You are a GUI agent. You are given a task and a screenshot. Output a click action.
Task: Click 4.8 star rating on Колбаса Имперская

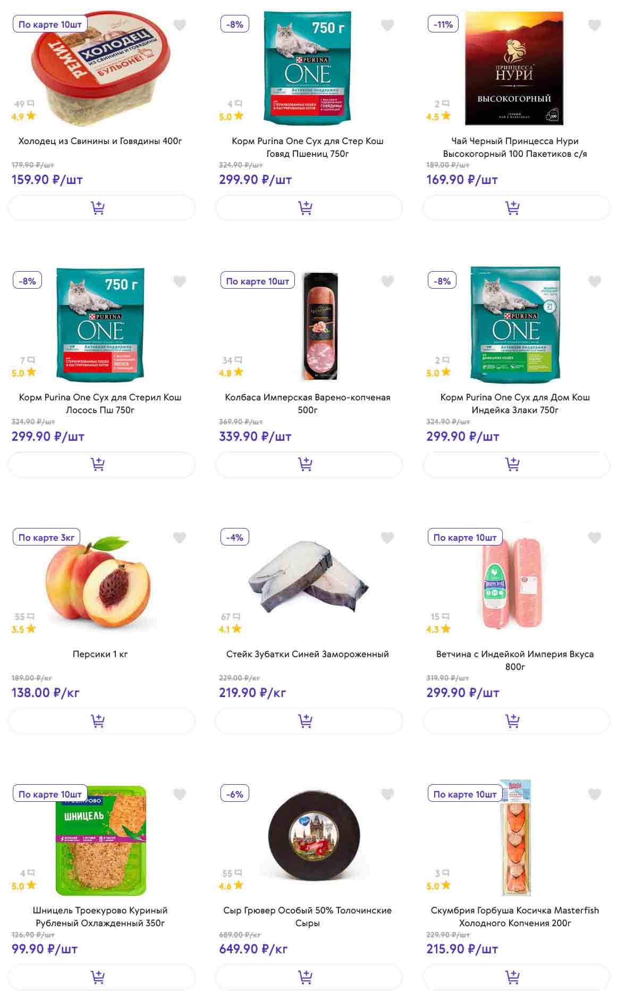tap(231, 373)
